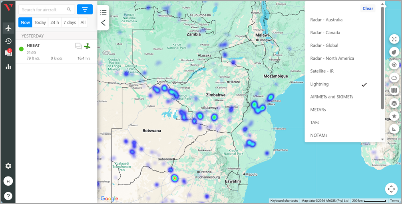Switch to the 7 days tab
Image resolution: width=402 pixels, height=204 pixels.
tap(70, 22)
